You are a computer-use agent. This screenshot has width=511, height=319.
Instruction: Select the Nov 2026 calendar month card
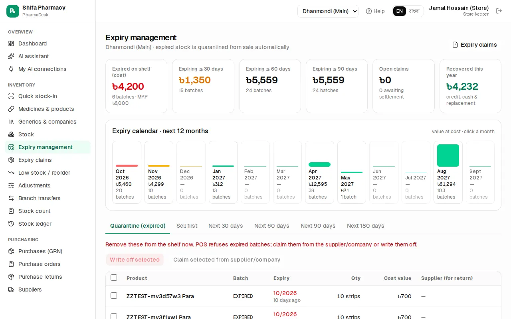pyautogui.click(x=159, y=172)
